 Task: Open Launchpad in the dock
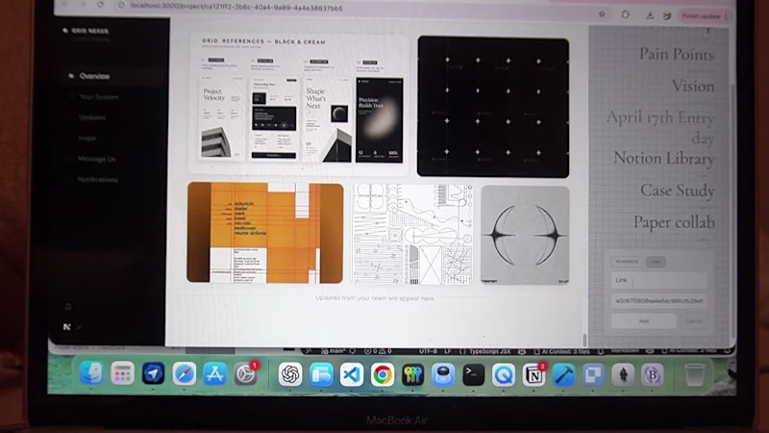[x=122, y=374]
